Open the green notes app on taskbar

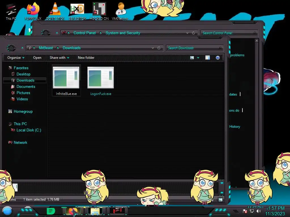tap(51, 211)
